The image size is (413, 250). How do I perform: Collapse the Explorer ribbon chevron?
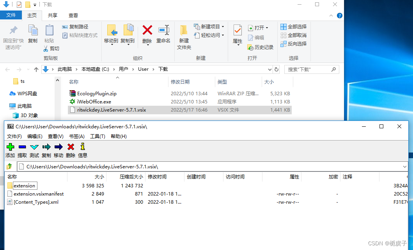tap(331, 16)
